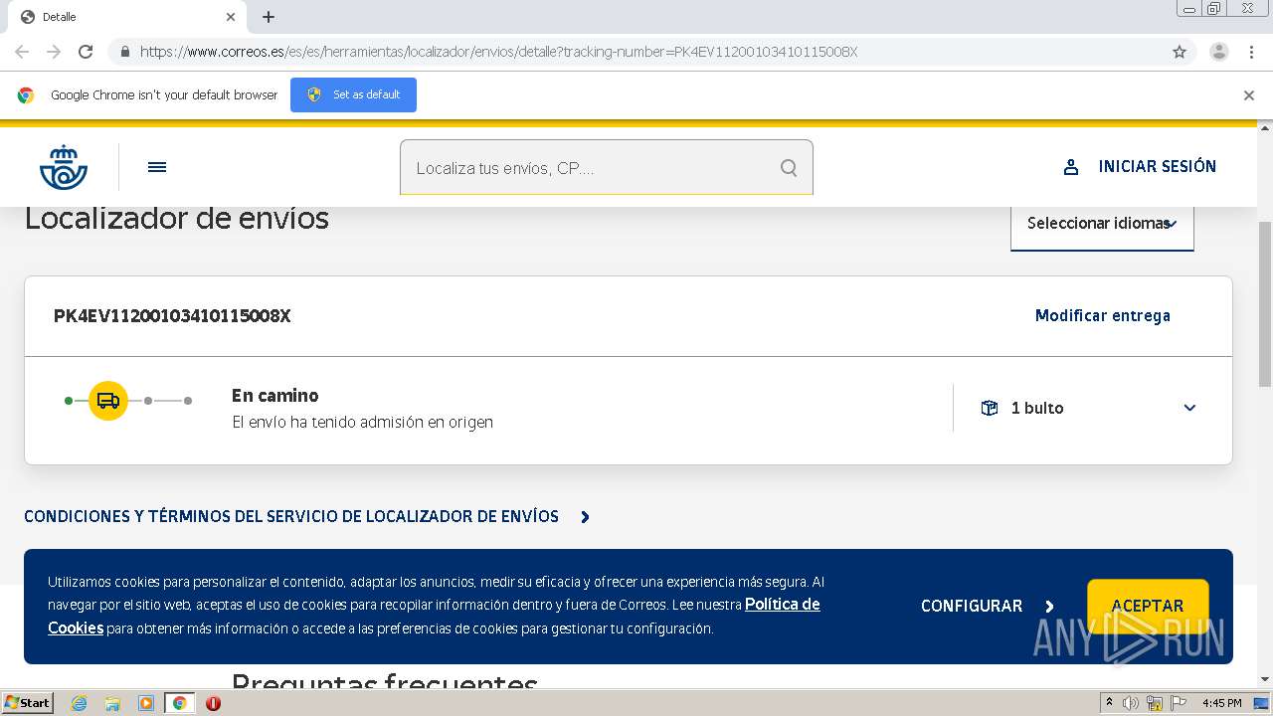The height and width of the screenshot is (716, 1273).
Task: Open Chrome three-dot menu
Action: click(x=1252, y=52)
